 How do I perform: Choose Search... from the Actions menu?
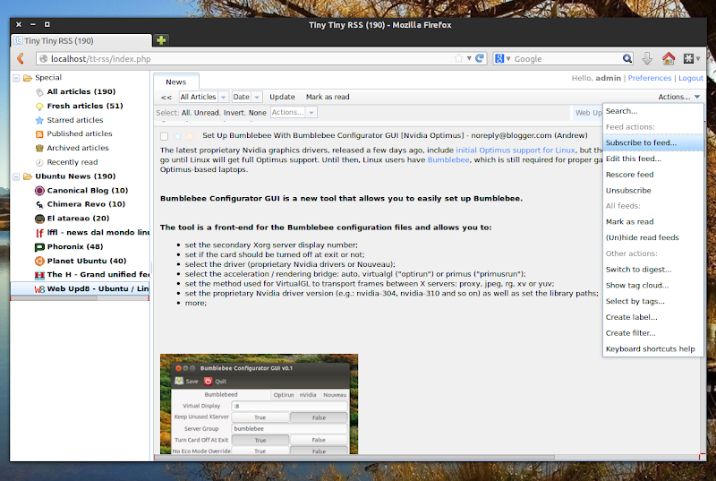[x=652, y=111]
